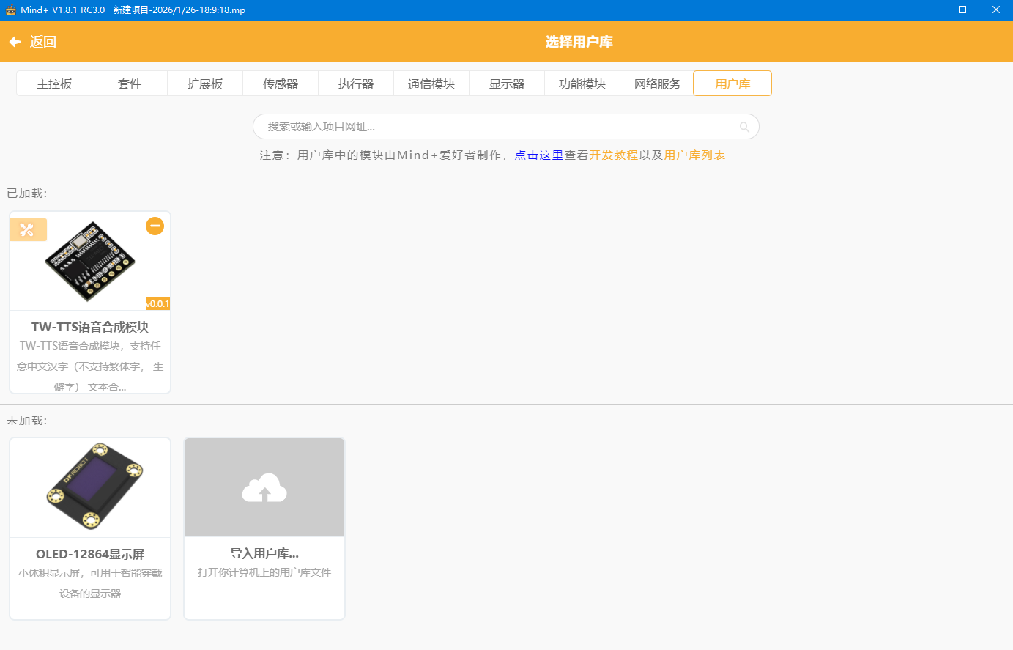Select the TW-TTS module board thumbnail
Image resolution: width=1013 pixels, height=650 pixels.
pos(90,261)
